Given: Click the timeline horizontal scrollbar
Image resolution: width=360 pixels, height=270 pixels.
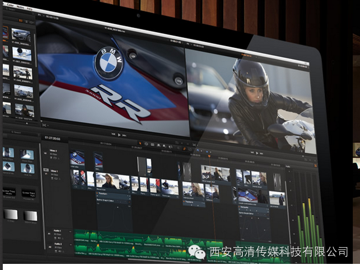Looking at the screenshot, I should 158,260.
